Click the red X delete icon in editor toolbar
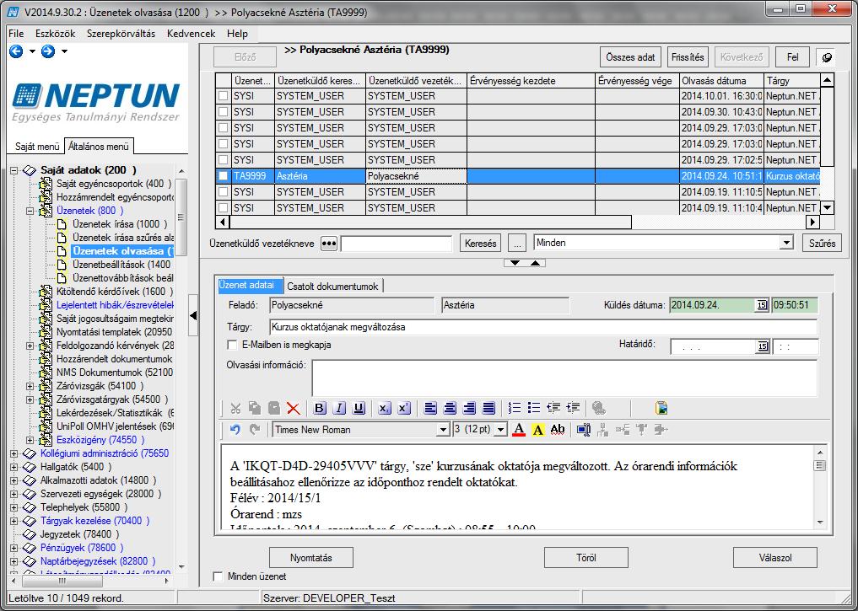Screen dimensions: 858x611 click(x=294, y=408)
